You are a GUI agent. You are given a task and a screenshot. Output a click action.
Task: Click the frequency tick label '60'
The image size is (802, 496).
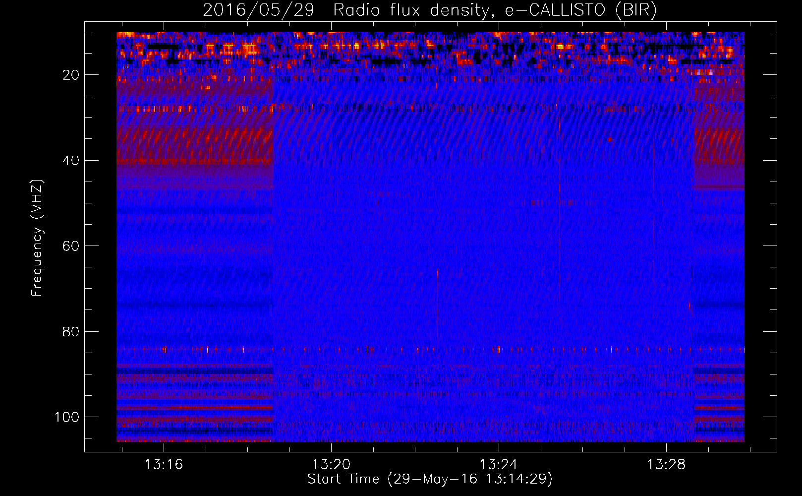tap(71, 246)
